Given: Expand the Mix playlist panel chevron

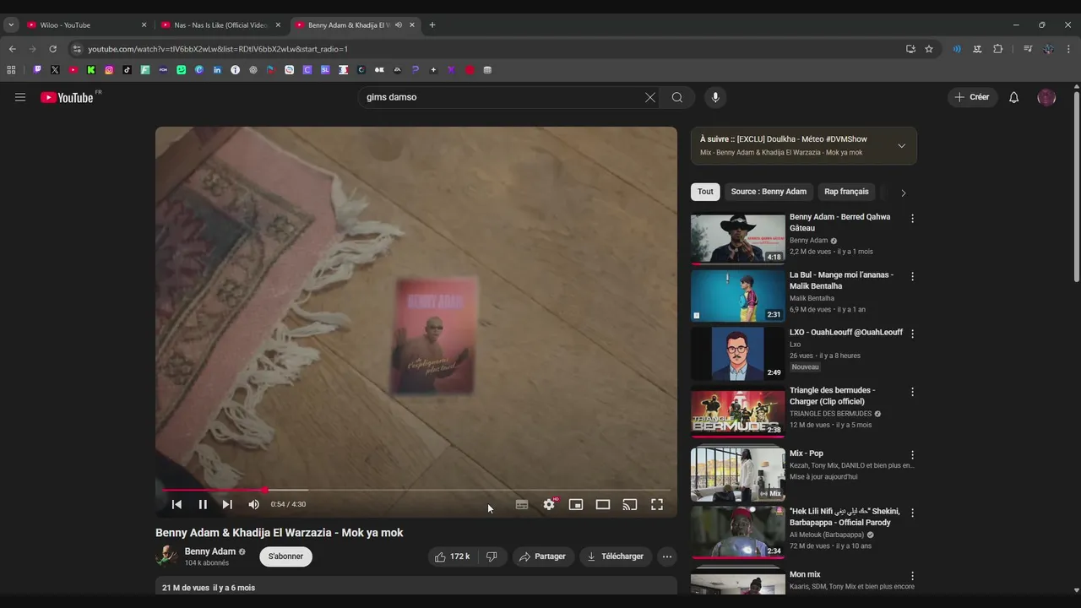Looking at the screenshot, I should click(901, 145).
